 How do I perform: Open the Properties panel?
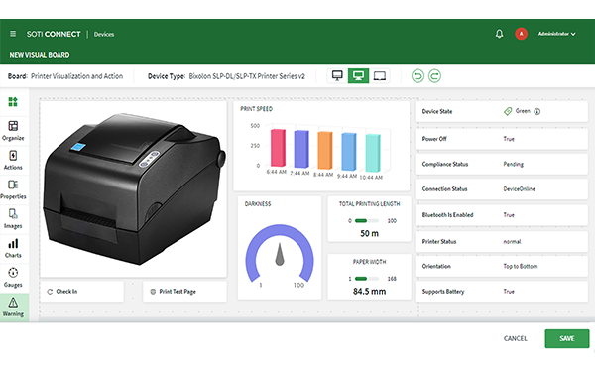click(13, 189)
